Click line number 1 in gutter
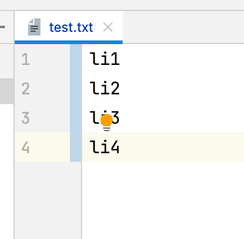 point(26,59)
